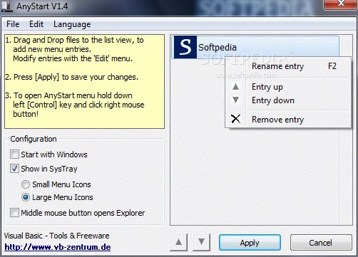Select the Softpedia list entry
This screenshot has height=257, width=358.
[x=255, y=47]
